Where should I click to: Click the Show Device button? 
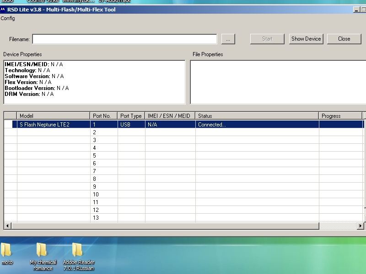click(306, 39)
